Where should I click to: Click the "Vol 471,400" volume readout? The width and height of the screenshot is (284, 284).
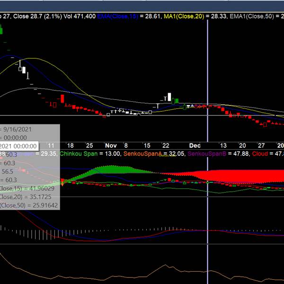(80, 17)
